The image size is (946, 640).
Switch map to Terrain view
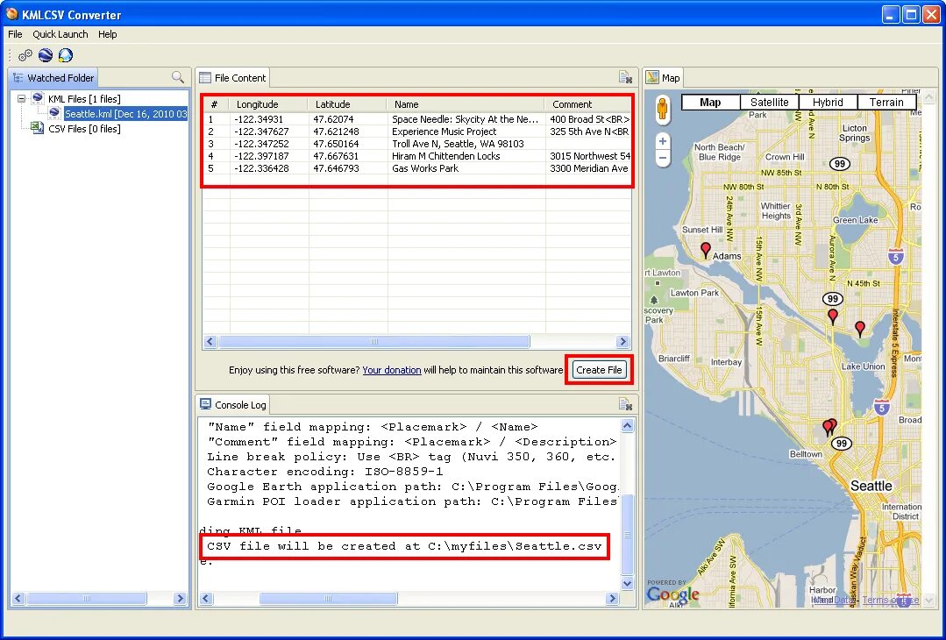[x=886, y=103]
